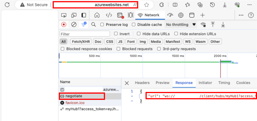Open network conditions wifi gear icon
257x121 pixels.
tap(203, 25)
